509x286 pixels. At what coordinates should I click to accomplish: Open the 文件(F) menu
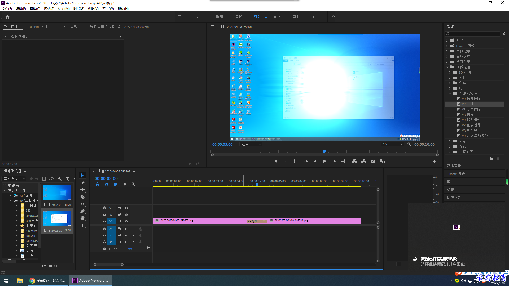7,9
